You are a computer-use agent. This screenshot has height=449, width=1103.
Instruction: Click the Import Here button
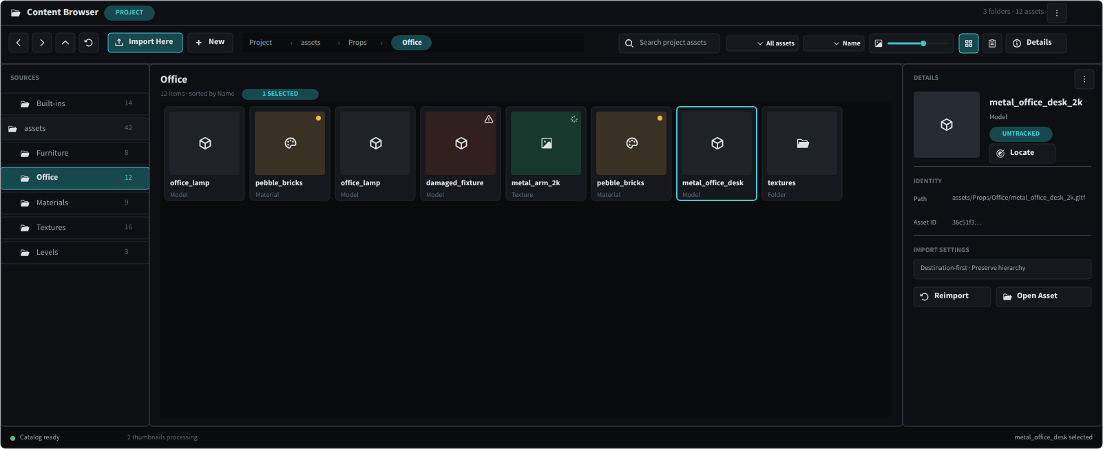[145, 43]
